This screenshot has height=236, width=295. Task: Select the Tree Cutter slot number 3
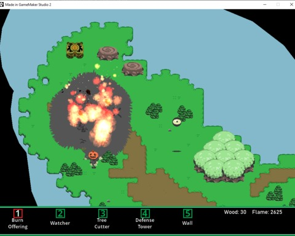click(103, 213)
